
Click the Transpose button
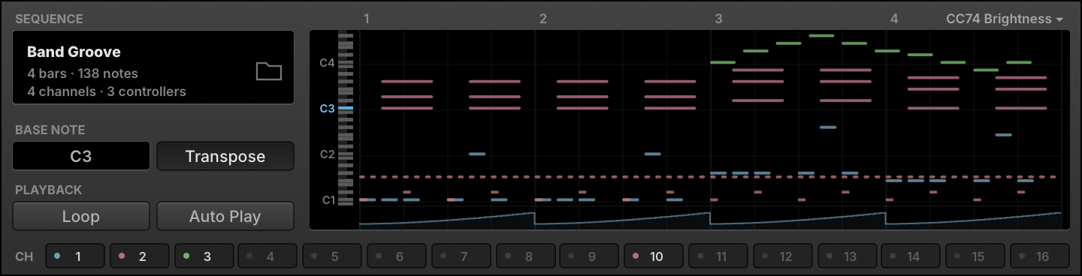click(x=225, y=156)
